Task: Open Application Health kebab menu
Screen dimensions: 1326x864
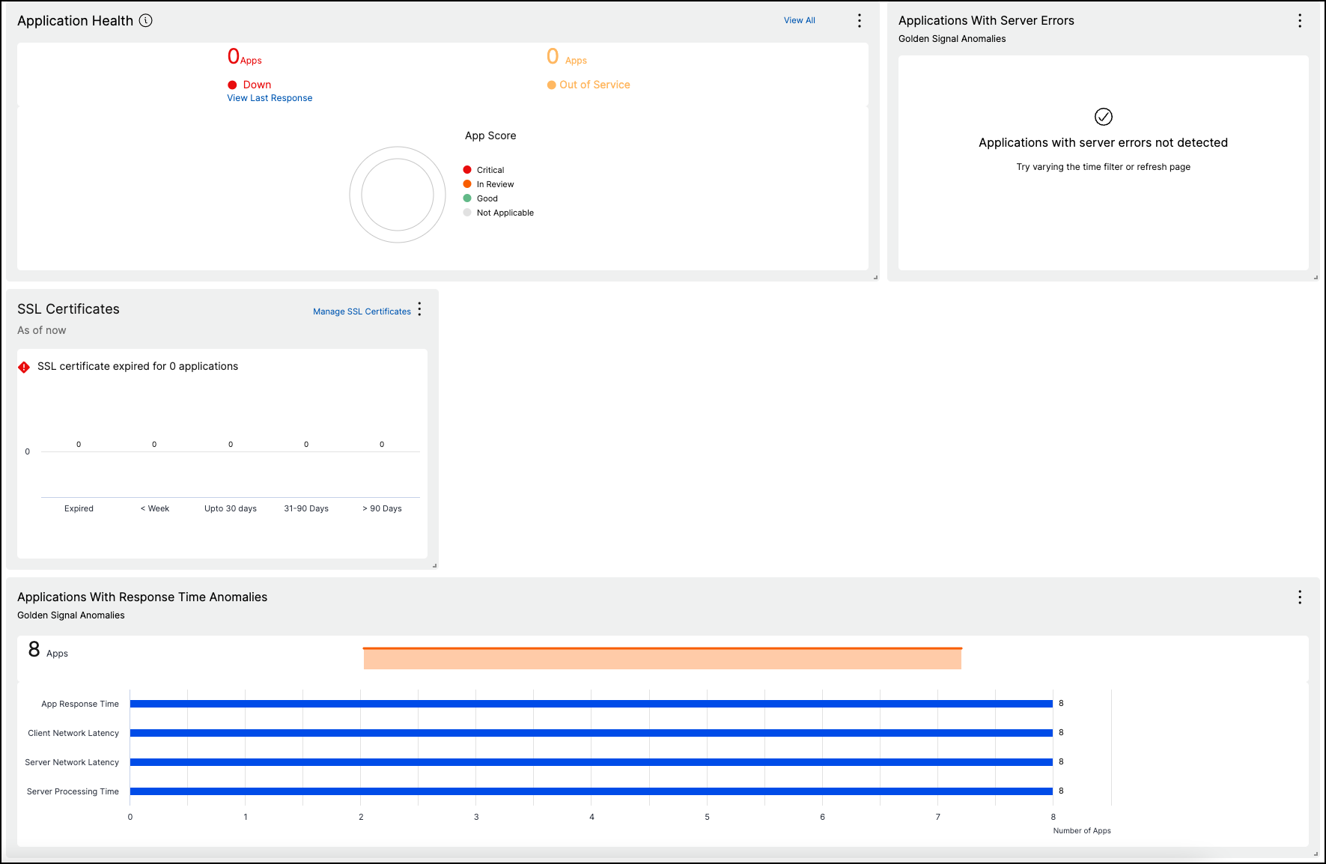Action: [x=860, y=21]
